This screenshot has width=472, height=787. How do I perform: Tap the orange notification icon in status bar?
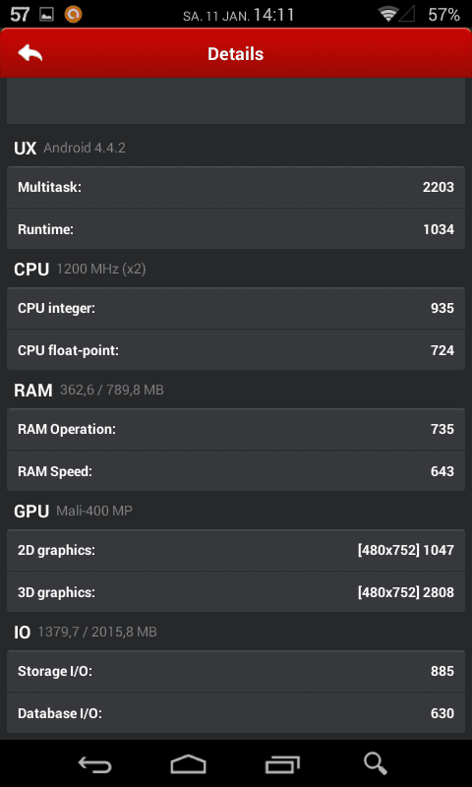(x=73, y=15)
